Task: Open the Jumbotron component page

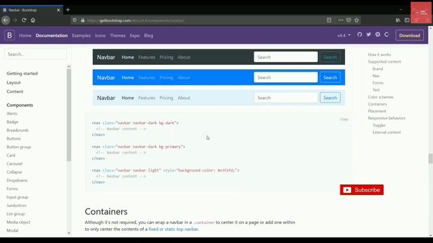Action: tap(16, 205)
